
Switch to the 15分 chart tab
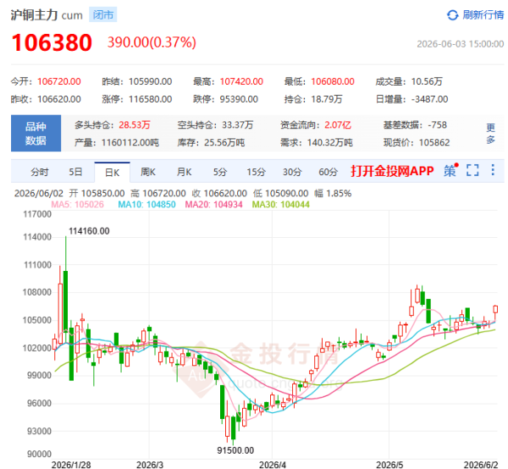point(256,172)
